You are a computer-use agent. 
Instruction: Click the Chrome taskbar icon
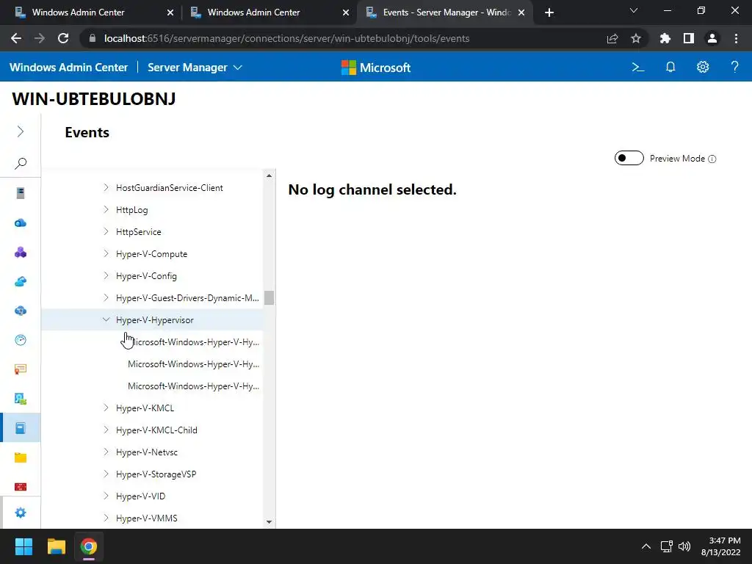[x=88, y=546]
